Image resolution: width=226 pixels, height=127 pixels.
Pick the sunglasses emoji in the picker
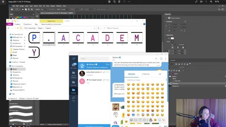click(x=162, y=97)
